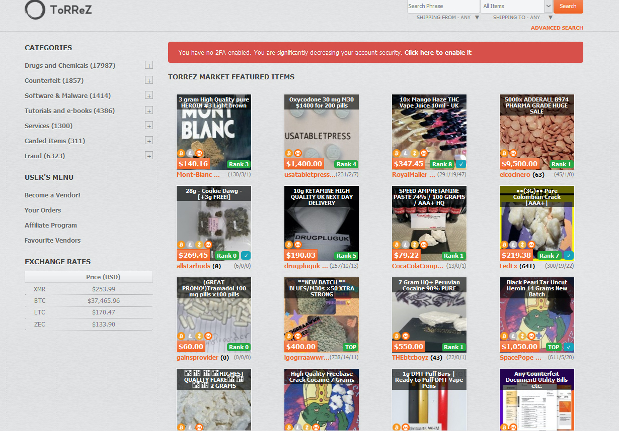The height and width of the screenshot is (431, 619).
Task: Click the XMR exchange rate $253.99
Action: (104, 289)
